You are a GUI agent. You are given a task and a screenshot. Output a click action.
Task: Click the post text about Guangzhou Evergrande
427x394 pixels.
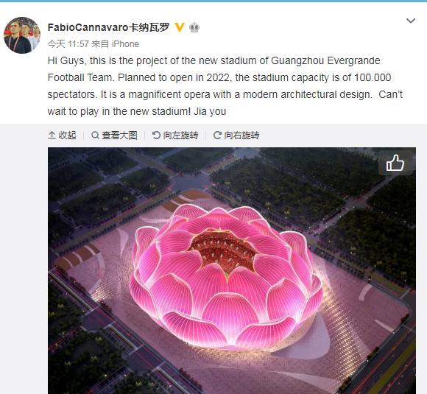pyautogui.click(x=225, y=86)
